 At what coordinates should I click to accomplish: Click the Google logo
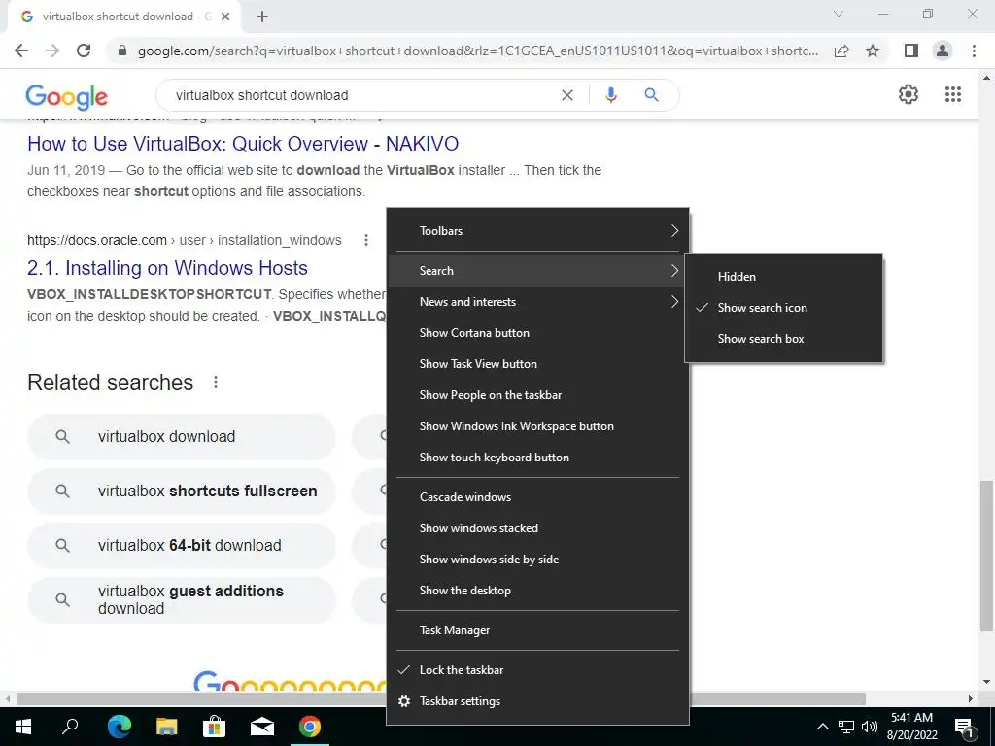tap(67, 96)
